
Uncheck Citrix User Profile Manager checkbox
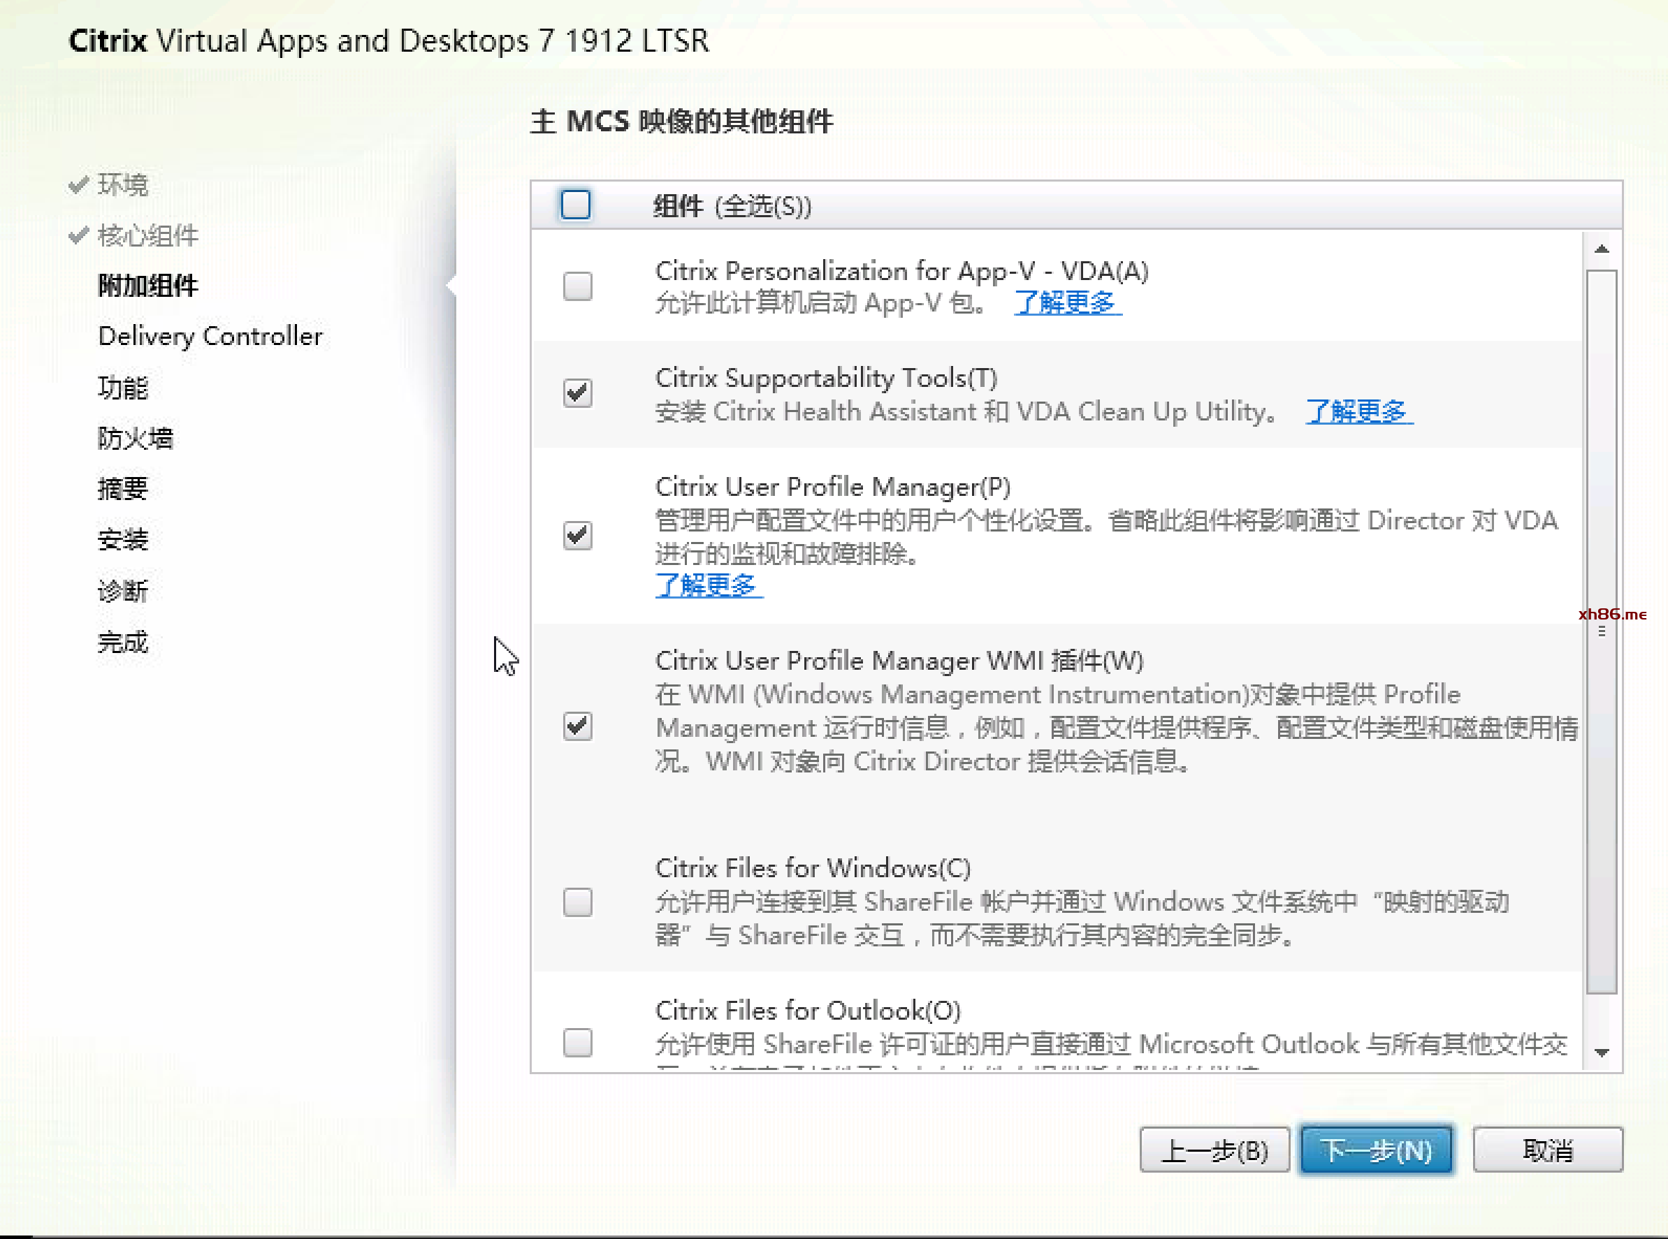coord(577,536)
